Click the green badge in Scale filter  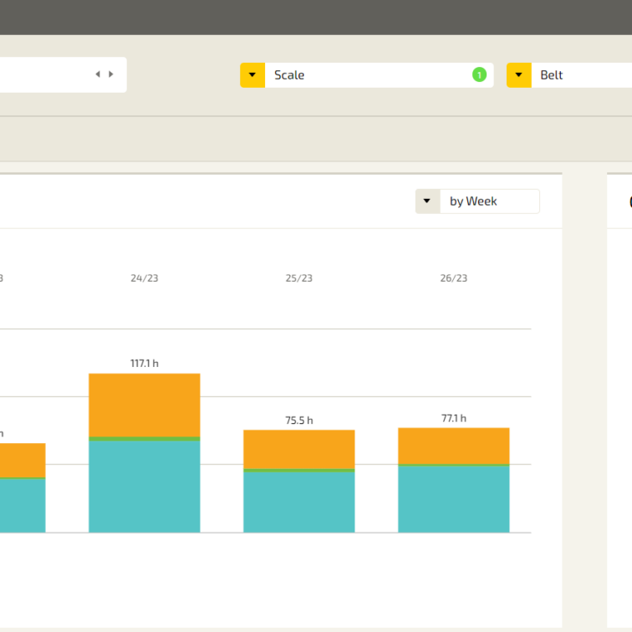479,74
